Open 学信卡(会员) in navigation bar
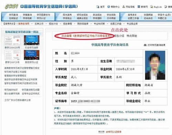 164,15
